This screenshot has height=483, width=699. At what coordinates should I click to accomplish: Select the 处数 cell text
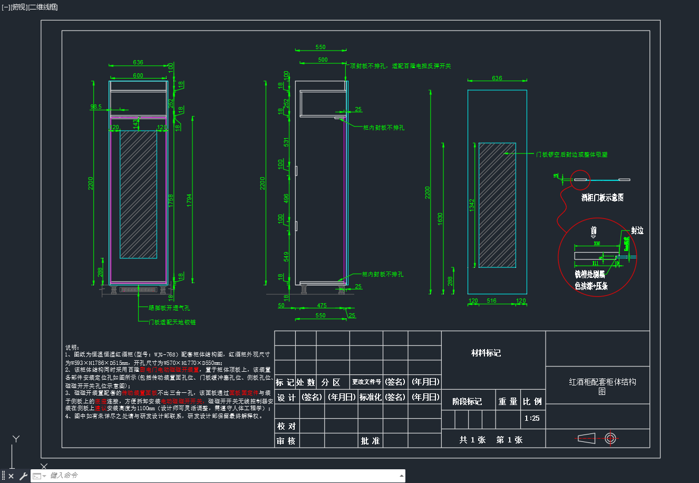[305, 382]
